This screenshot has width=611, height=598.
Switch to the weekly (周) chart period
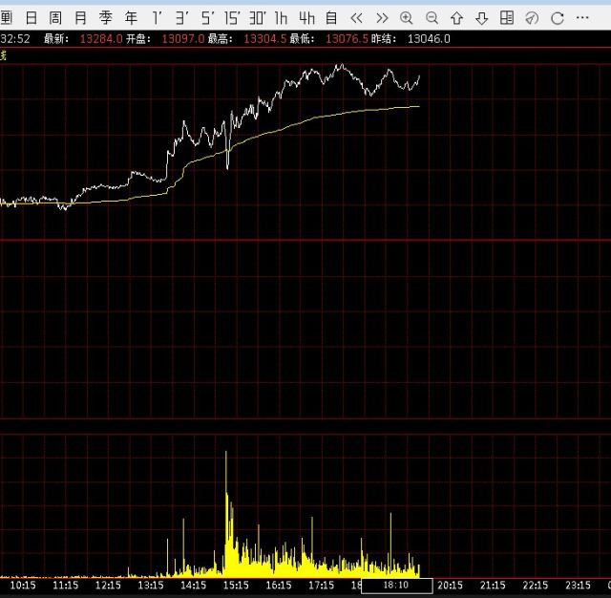point(56,18)
